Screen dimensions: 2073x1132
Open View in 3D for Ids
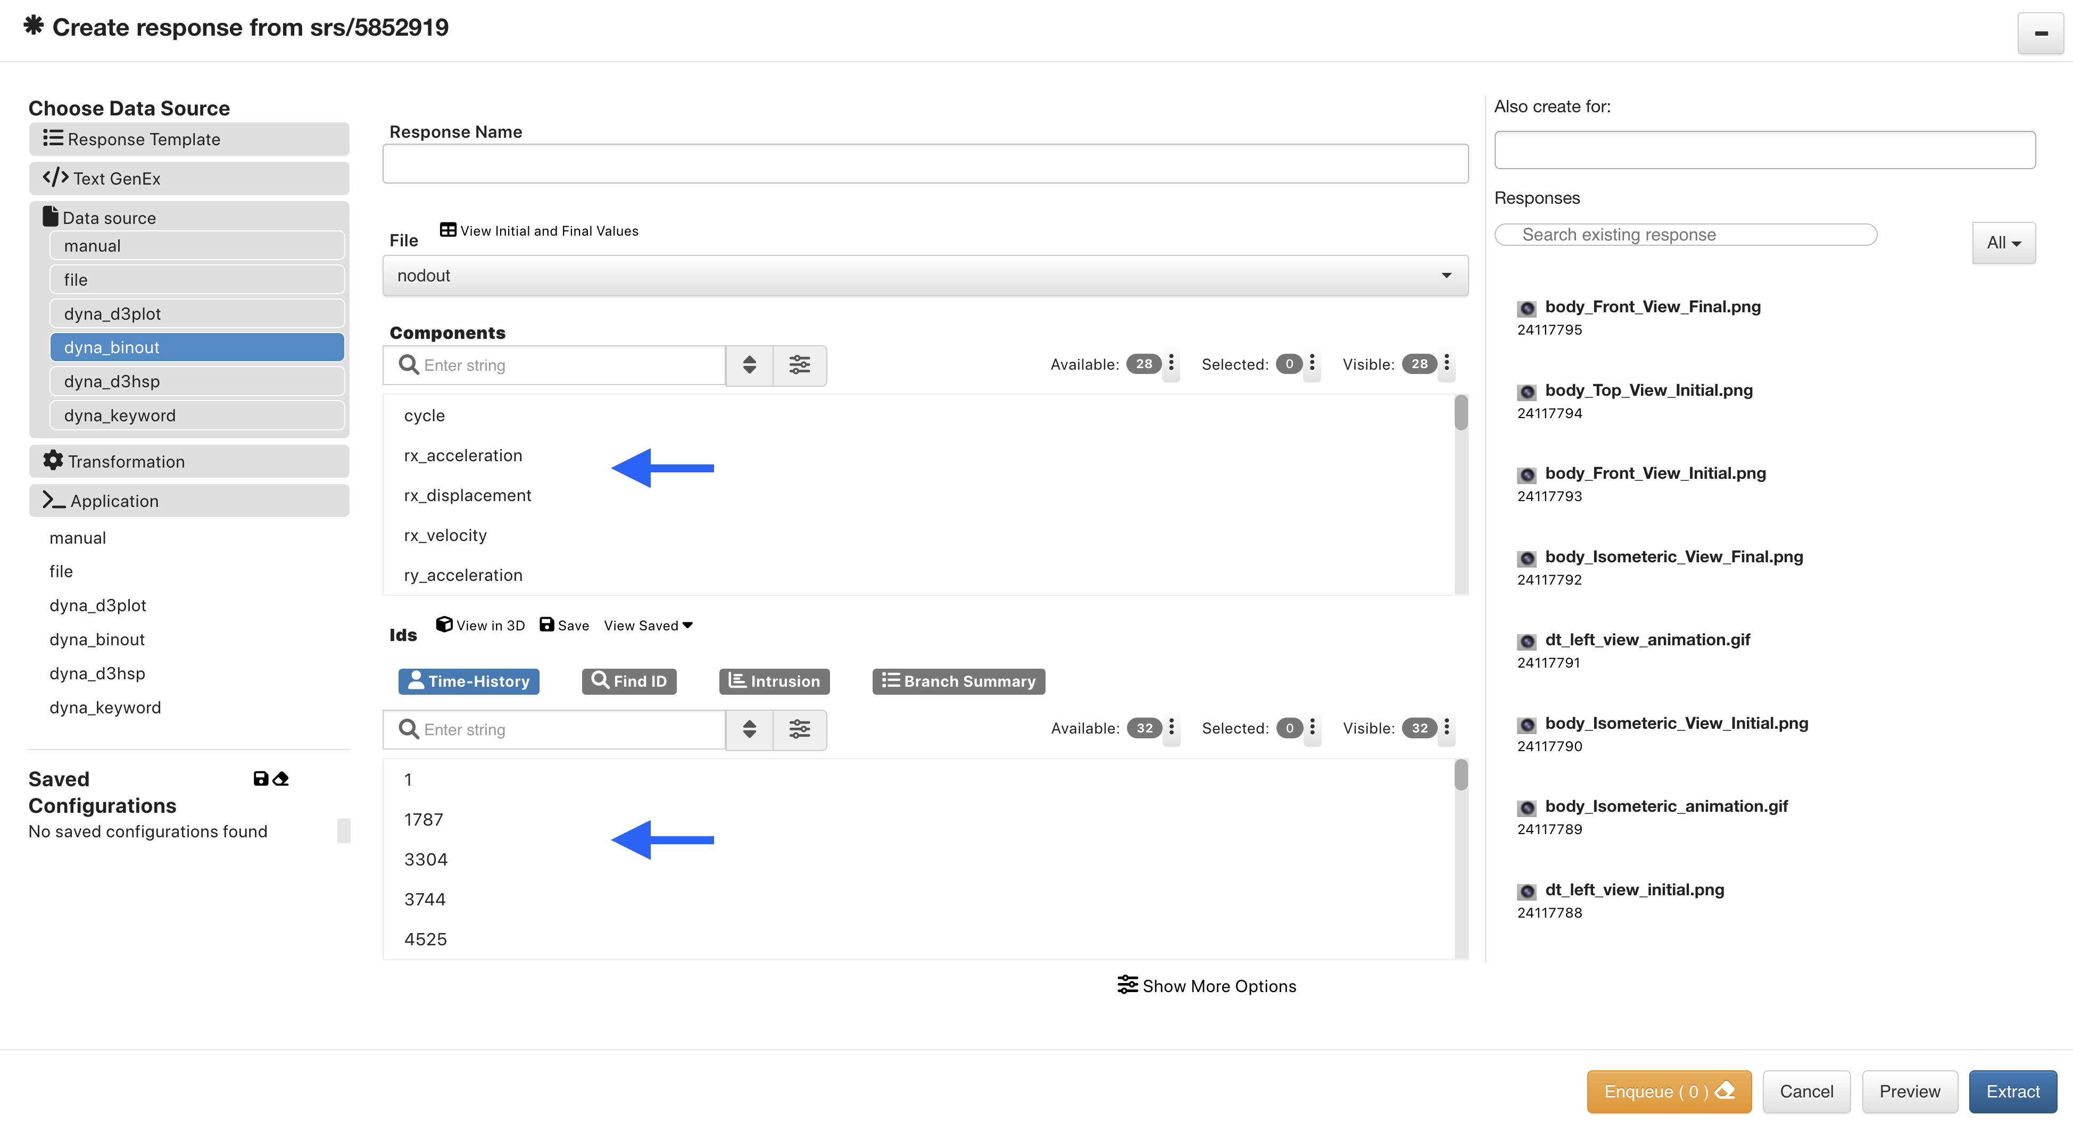[x=480, y=625]
